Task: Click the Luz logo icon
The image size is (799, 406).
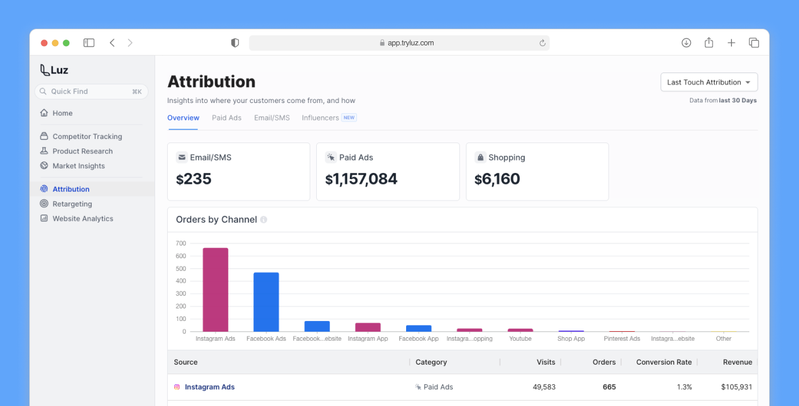Action: [45, 70]
